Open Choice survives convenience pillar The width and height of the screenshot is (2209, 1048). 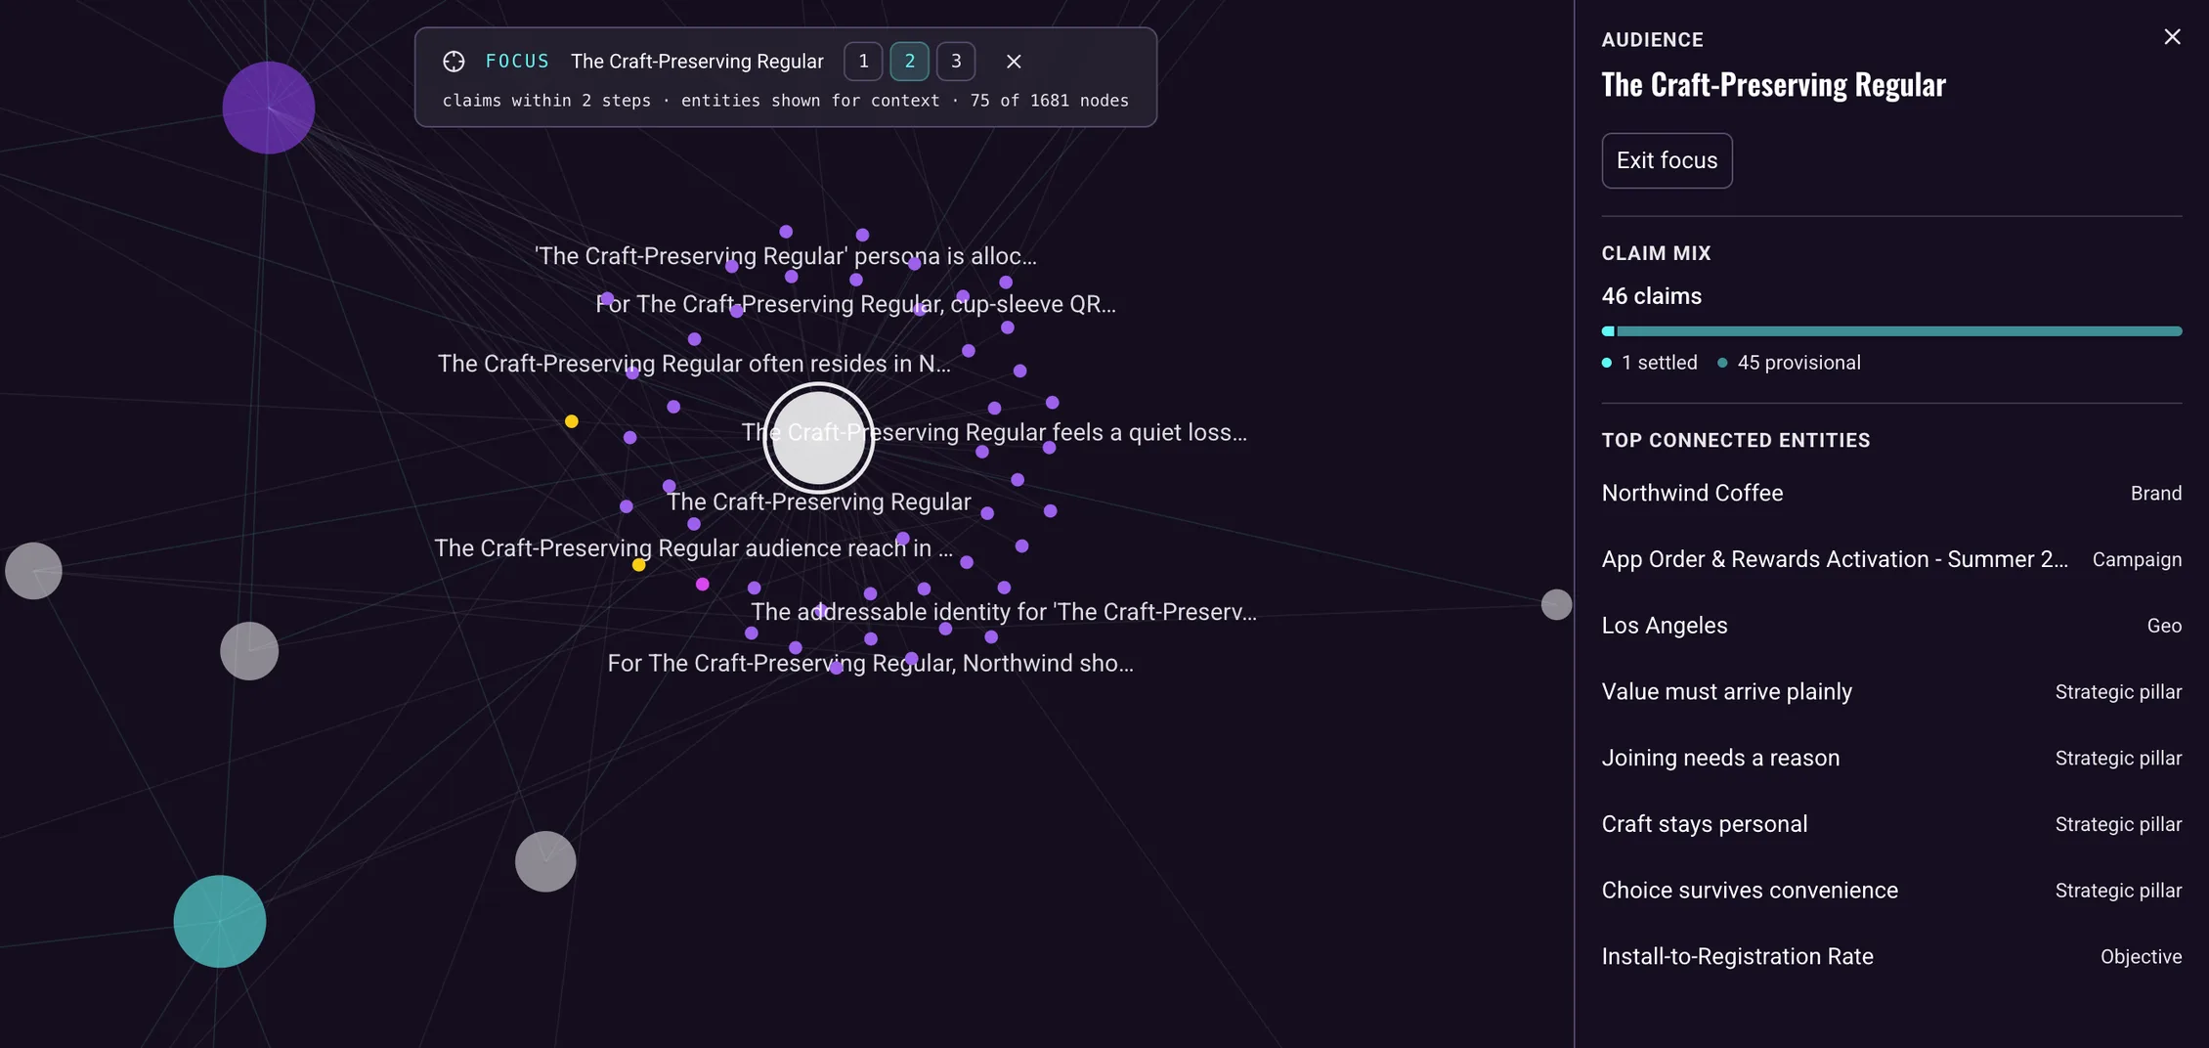(x=1891, y=891)
